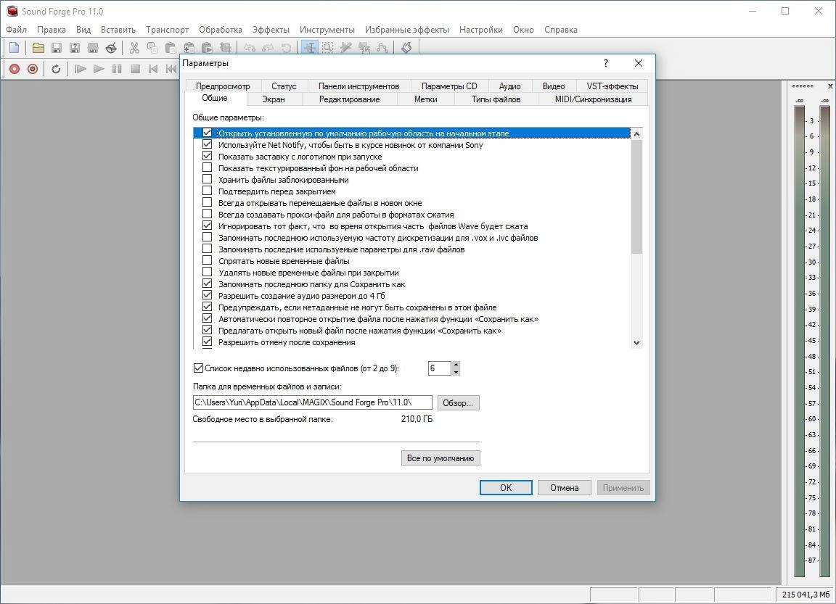The image size is (836, 604).
Task: Click the 'Все по умолчанию' button
Action: coord(440,458)
